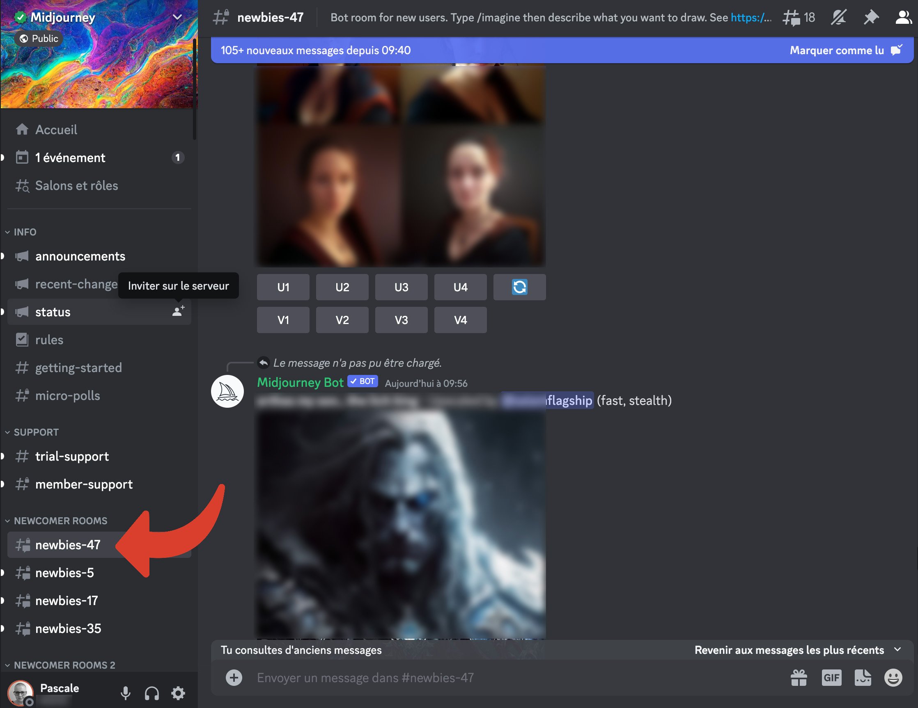Open the GIF picker

831,677
